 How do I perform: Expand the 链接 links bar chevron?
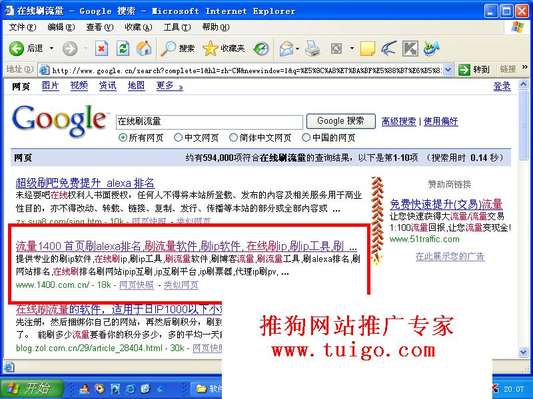click(525, 67)
